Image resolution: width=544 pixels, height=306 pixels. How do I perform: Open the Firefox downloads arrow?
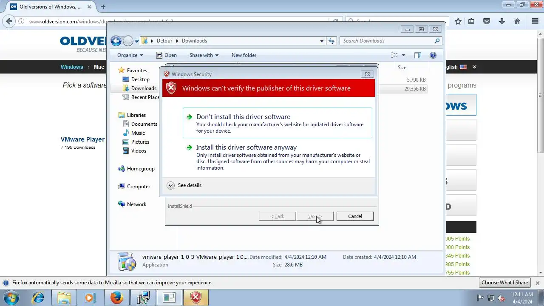[502, 21]
